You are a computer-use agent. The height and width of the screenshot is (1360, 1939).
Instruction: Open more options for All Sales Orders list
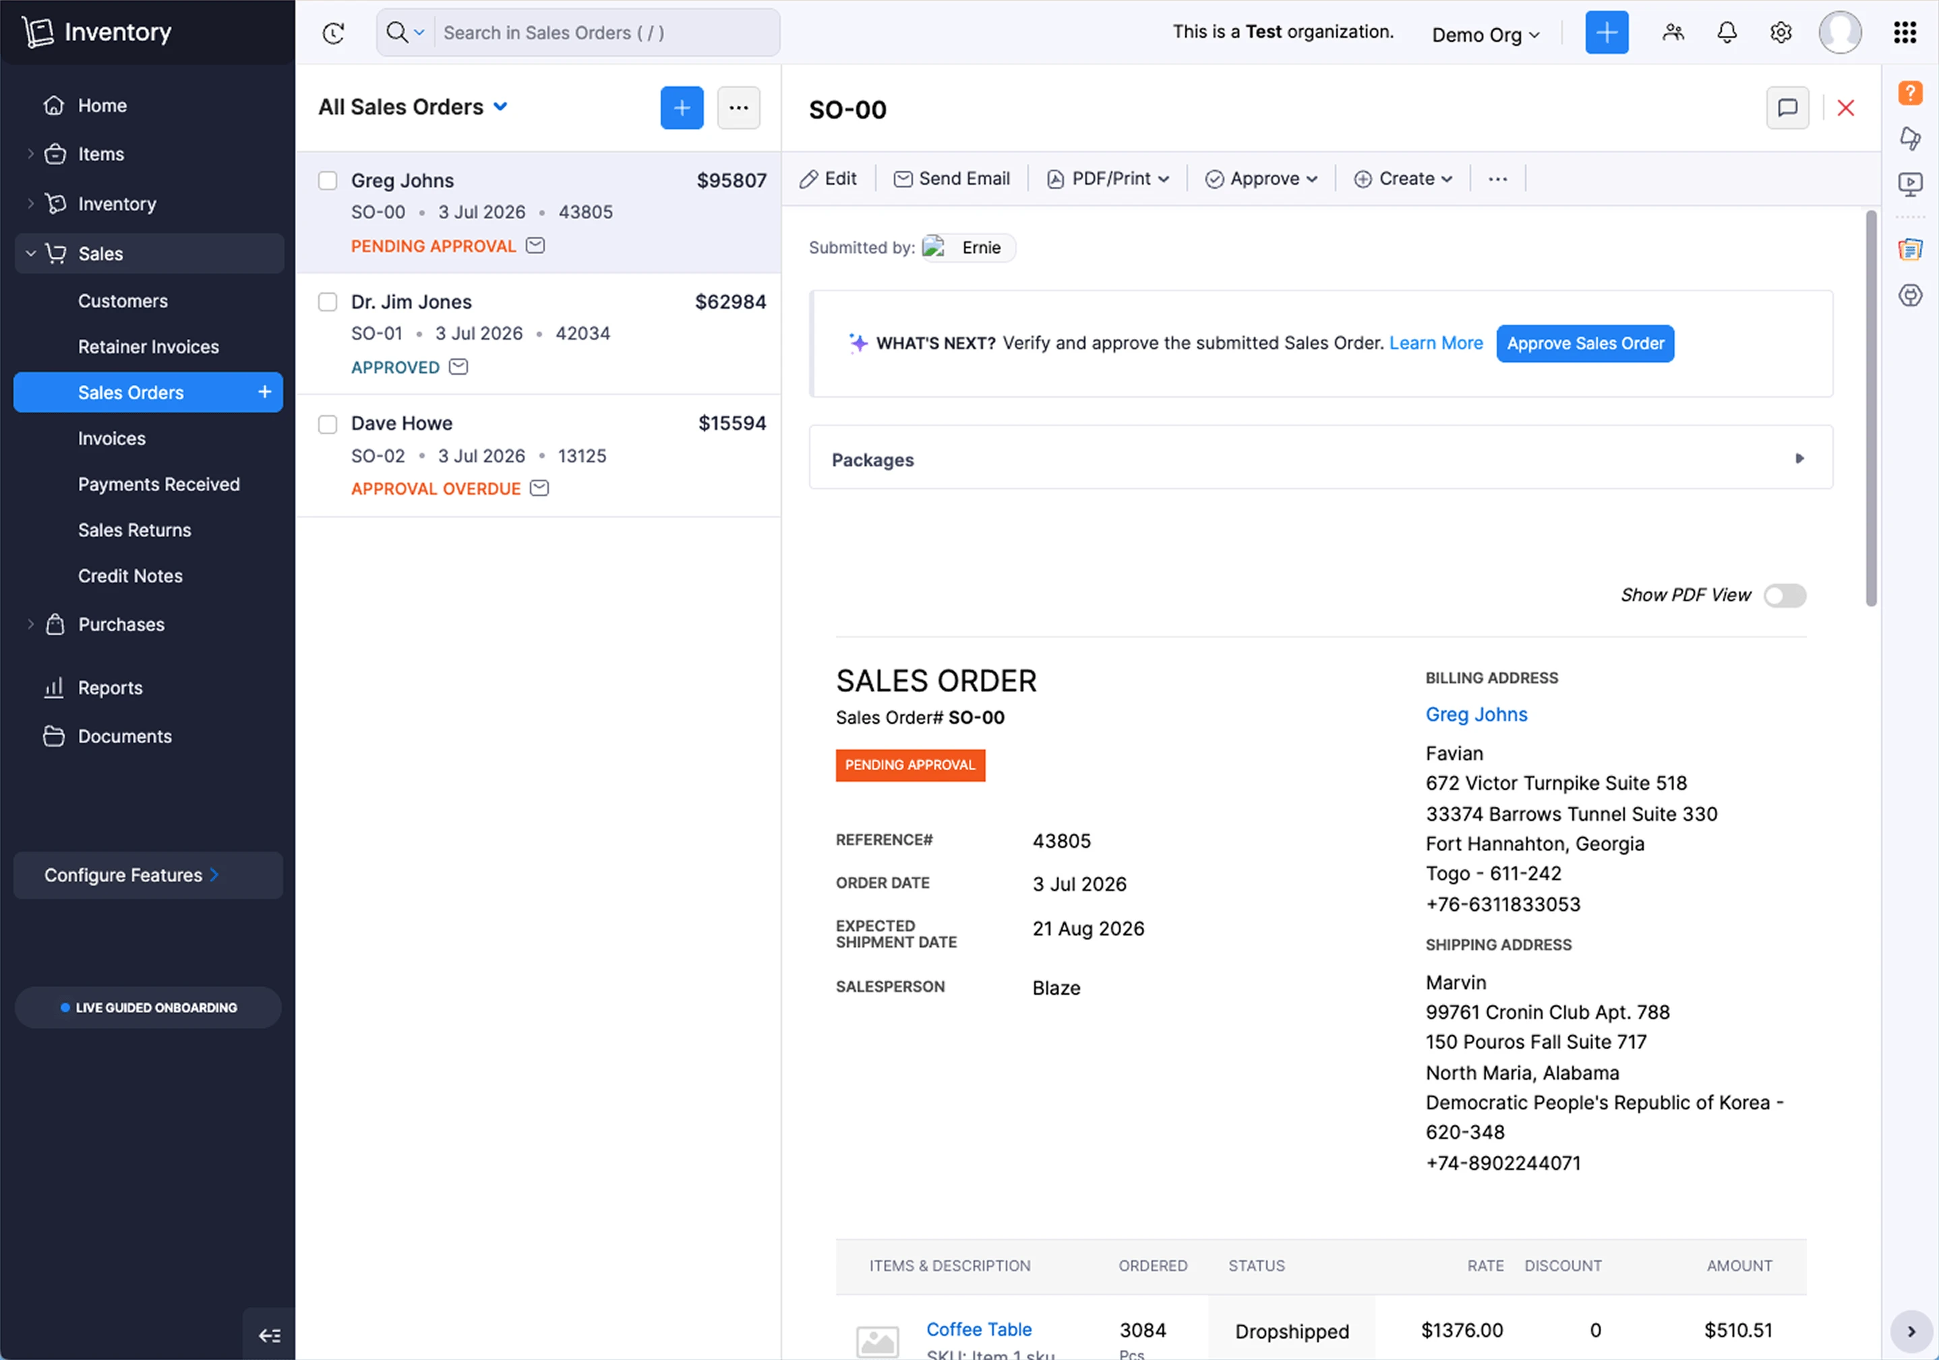(738, 108)
